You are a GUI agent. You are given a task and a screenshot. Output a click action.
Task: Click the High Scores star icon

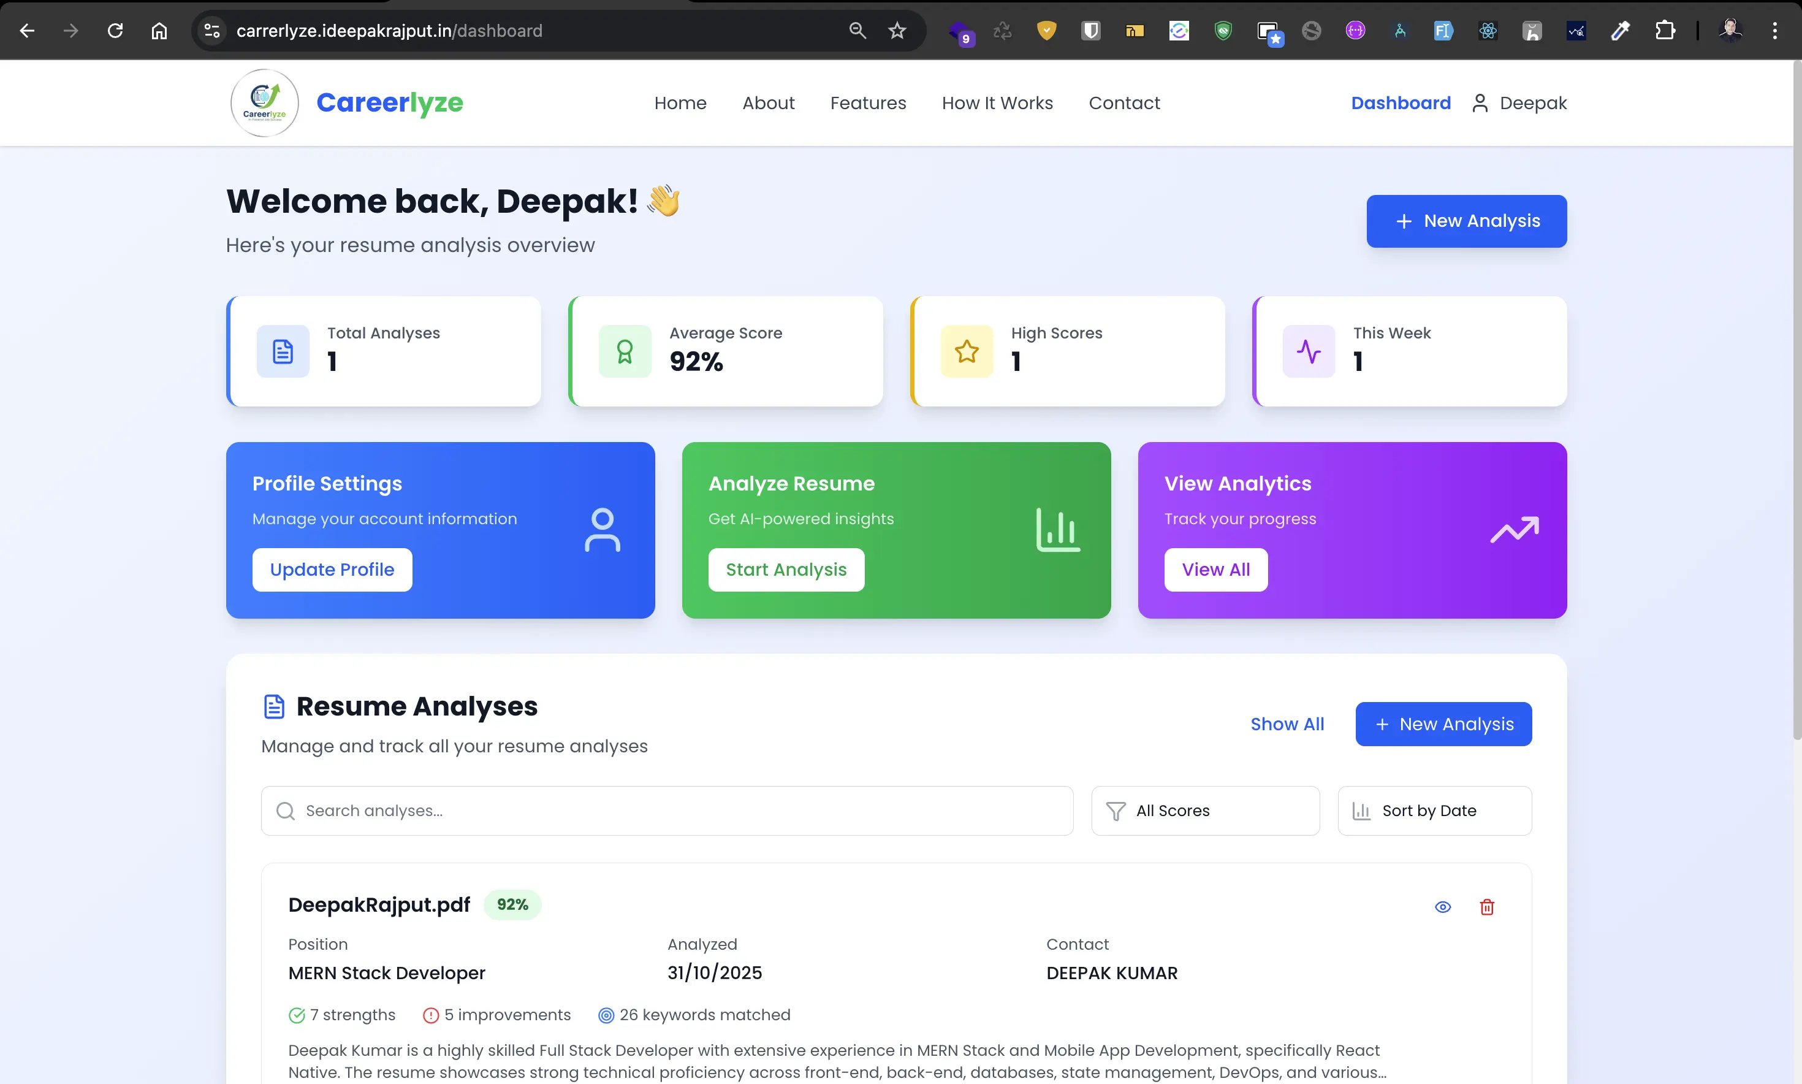pos(967,351)
